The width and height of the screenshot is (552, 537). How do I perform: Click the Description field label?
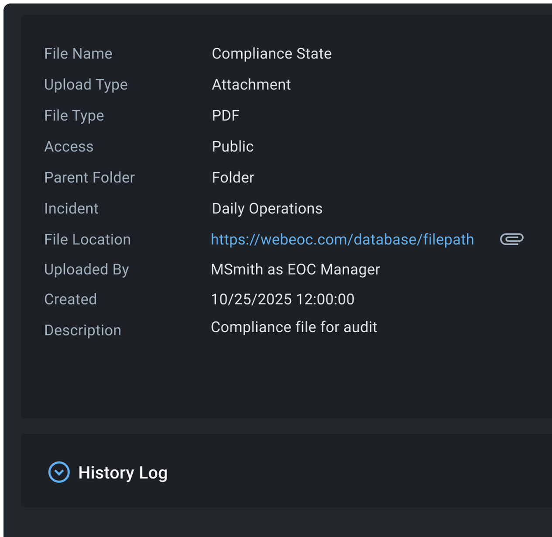point(82,330)
